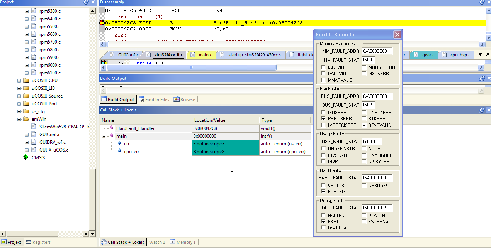The image size is (491, 248).
Task: Toggle the IACCVIOL checkbox
Action: pos(324,67)
